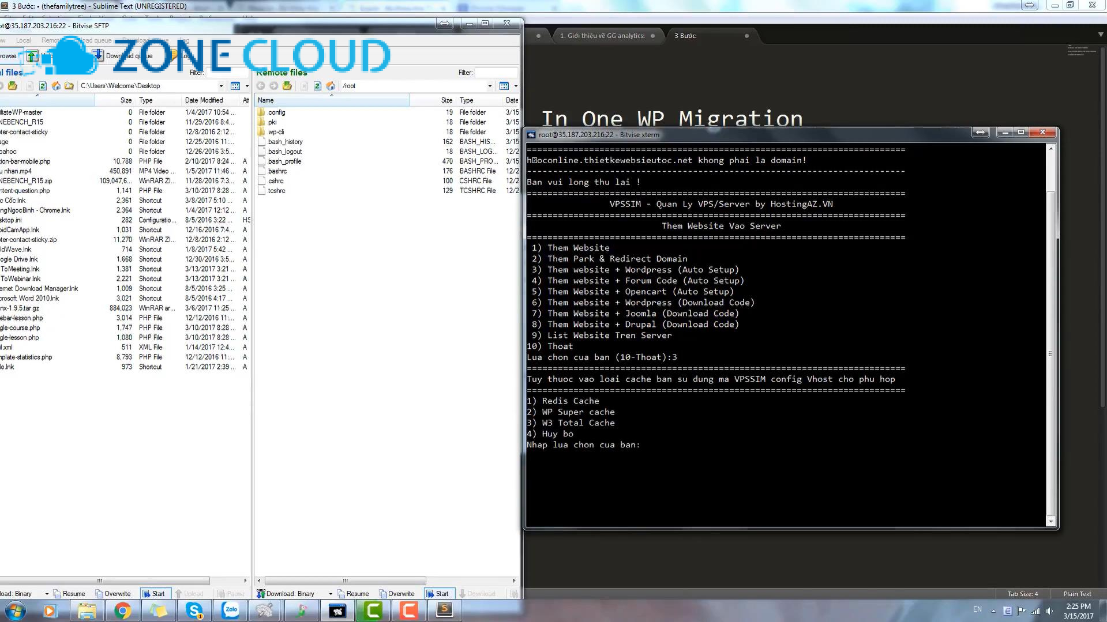Sort remote files by Name column
The width and height of the screenshot is (1107, 622).
[332, 100]
